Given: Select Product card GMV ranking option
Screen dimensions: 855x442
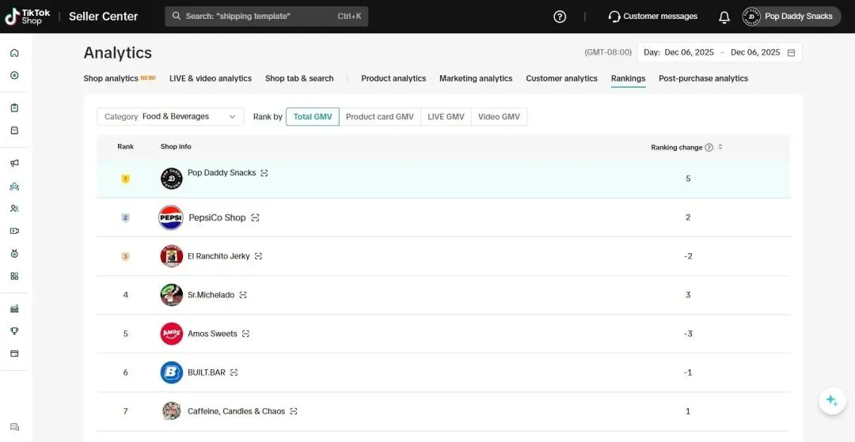Looking at the screenshot, I should coord(380,116).
